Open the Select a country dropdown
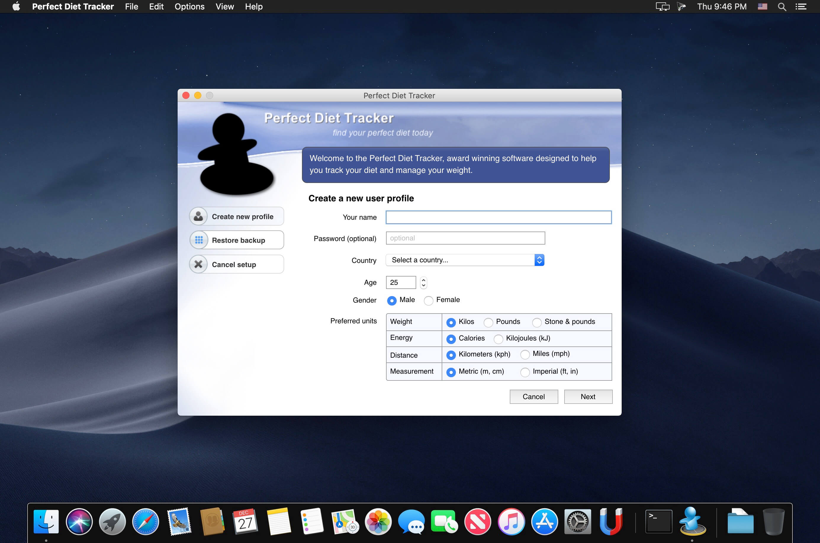820x543 pixels. point(465,260)
